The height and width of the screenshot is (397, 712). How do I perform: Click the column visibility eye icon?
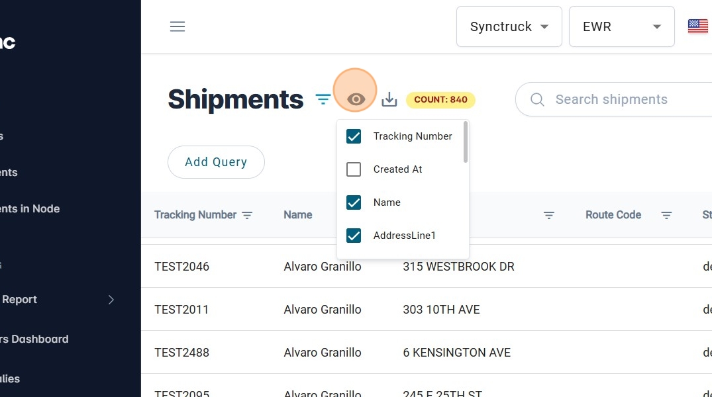click(x=356, y=99)
